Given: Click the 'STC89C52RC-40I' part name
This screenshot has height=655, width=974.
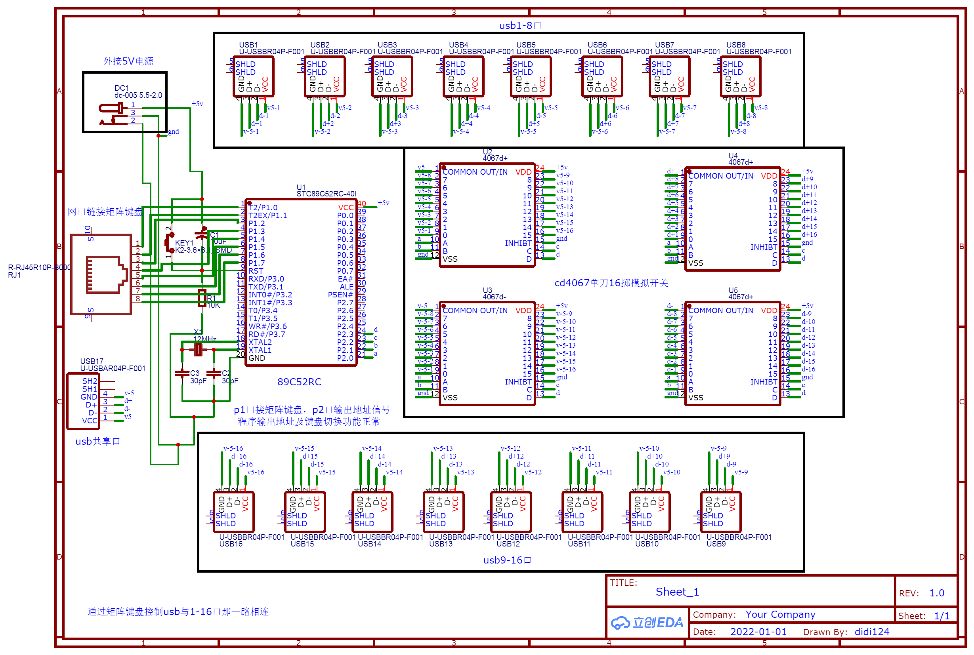Looking at the screenshot, I should pos(327,194).
